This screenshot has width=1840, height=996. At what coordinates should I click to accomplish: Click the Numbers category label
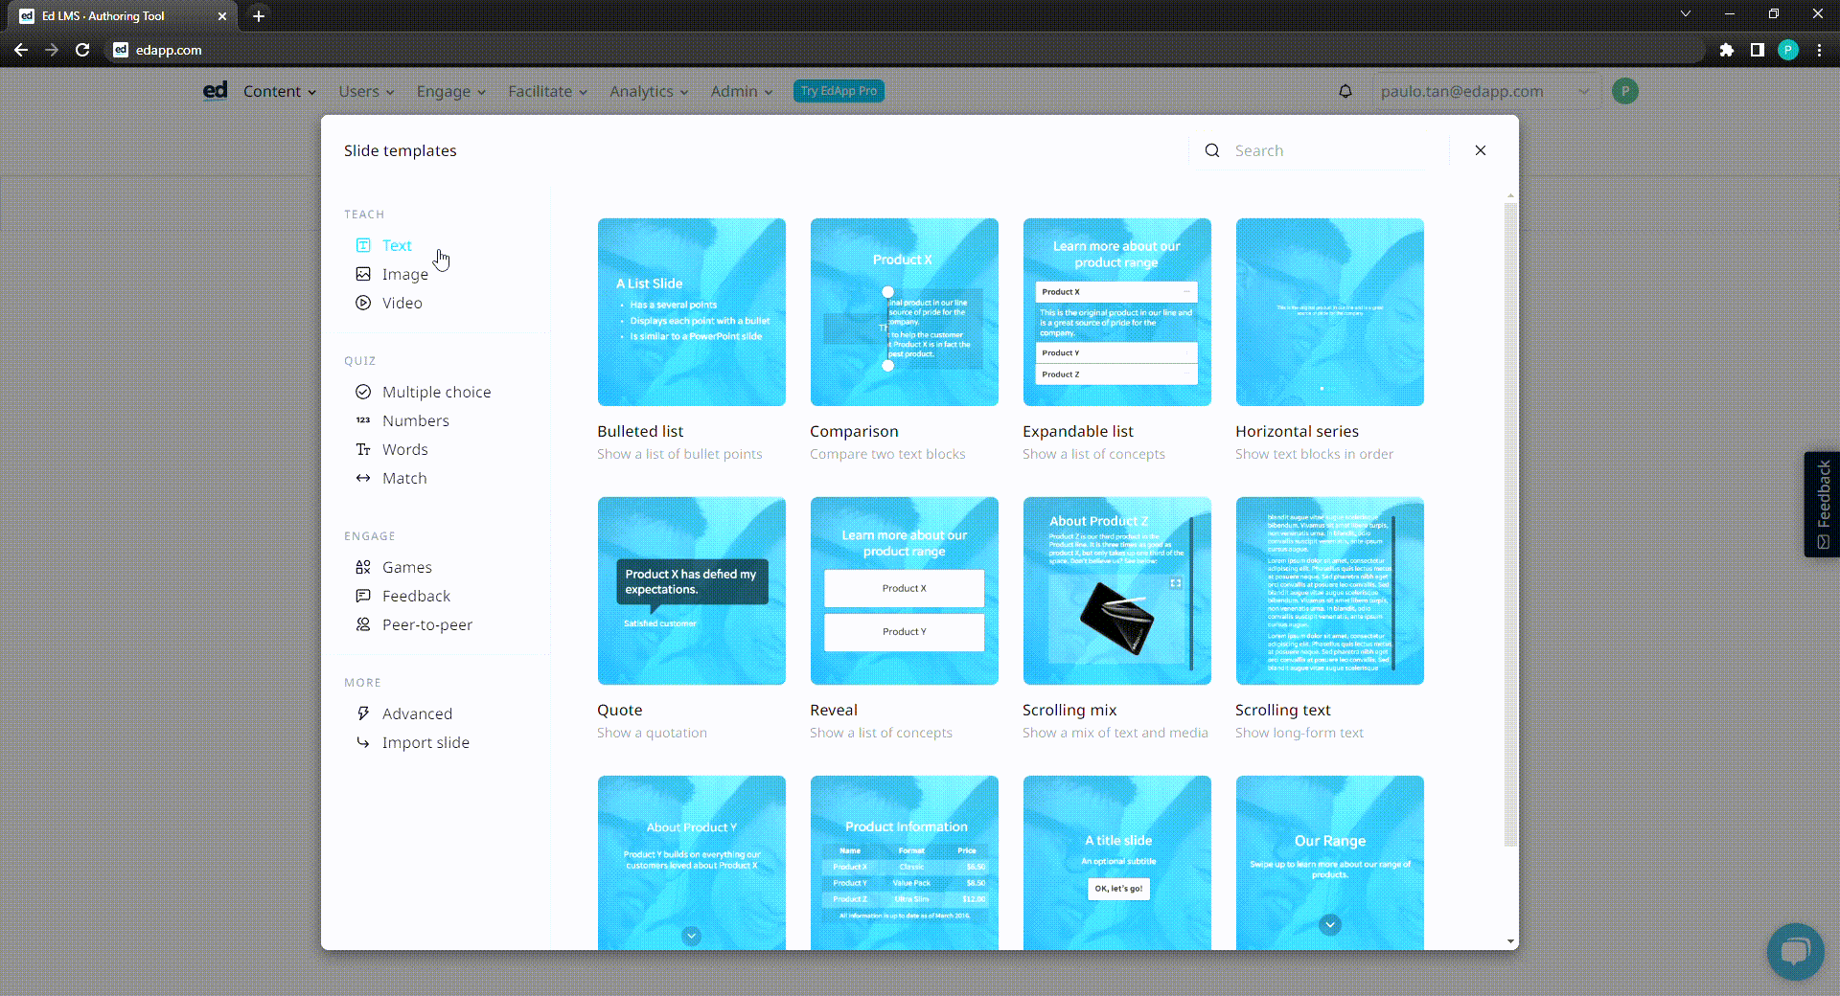[416, 420]
